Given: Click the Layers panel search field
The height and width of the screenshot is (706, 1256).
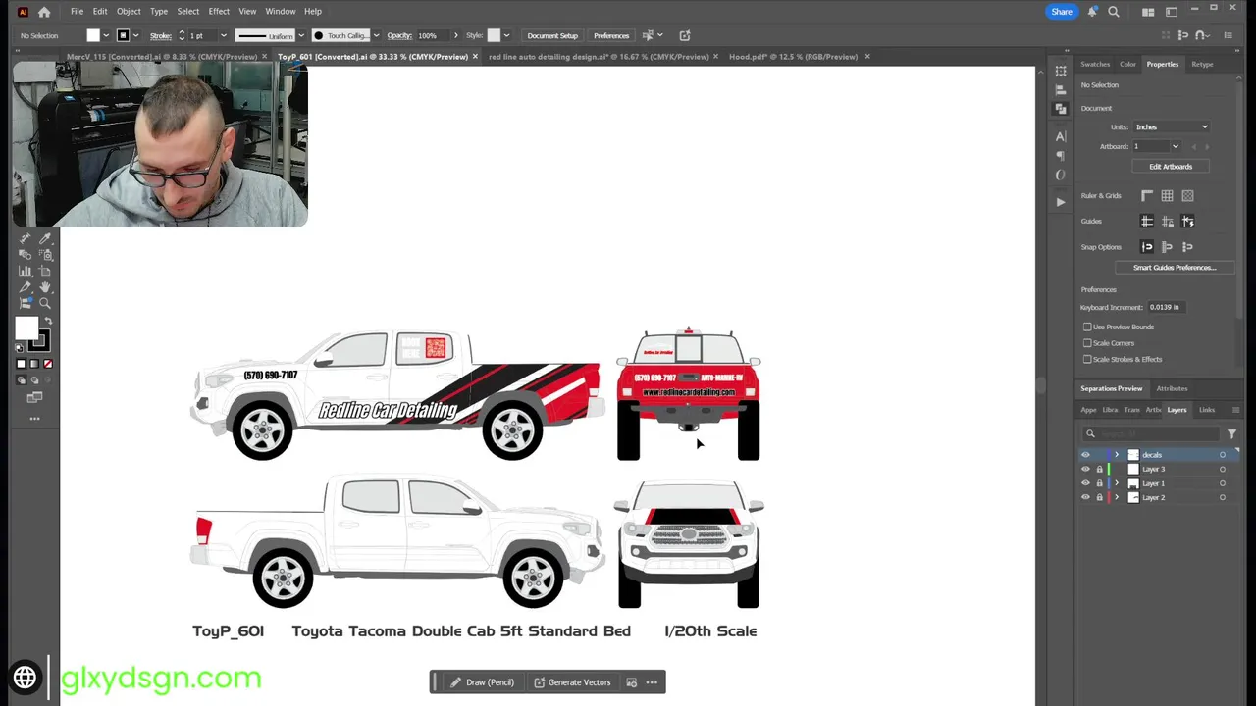Looking at the screenshot, I should [x=1153, y=433].
